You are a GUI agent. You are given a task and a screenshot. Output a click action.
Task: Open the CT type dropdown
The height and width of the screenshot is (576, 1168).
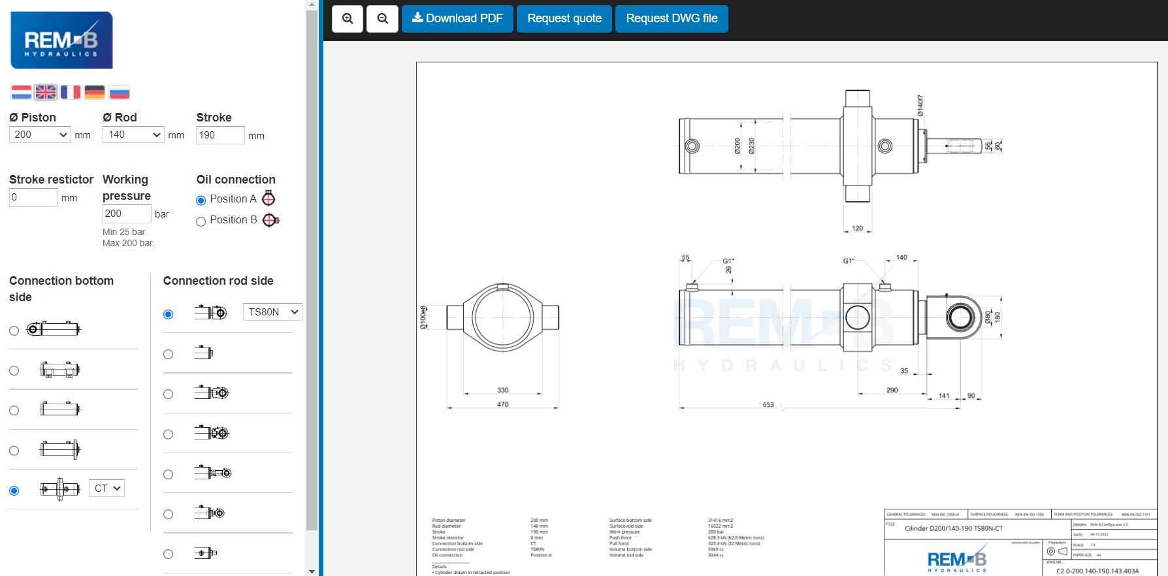[106, 488]
